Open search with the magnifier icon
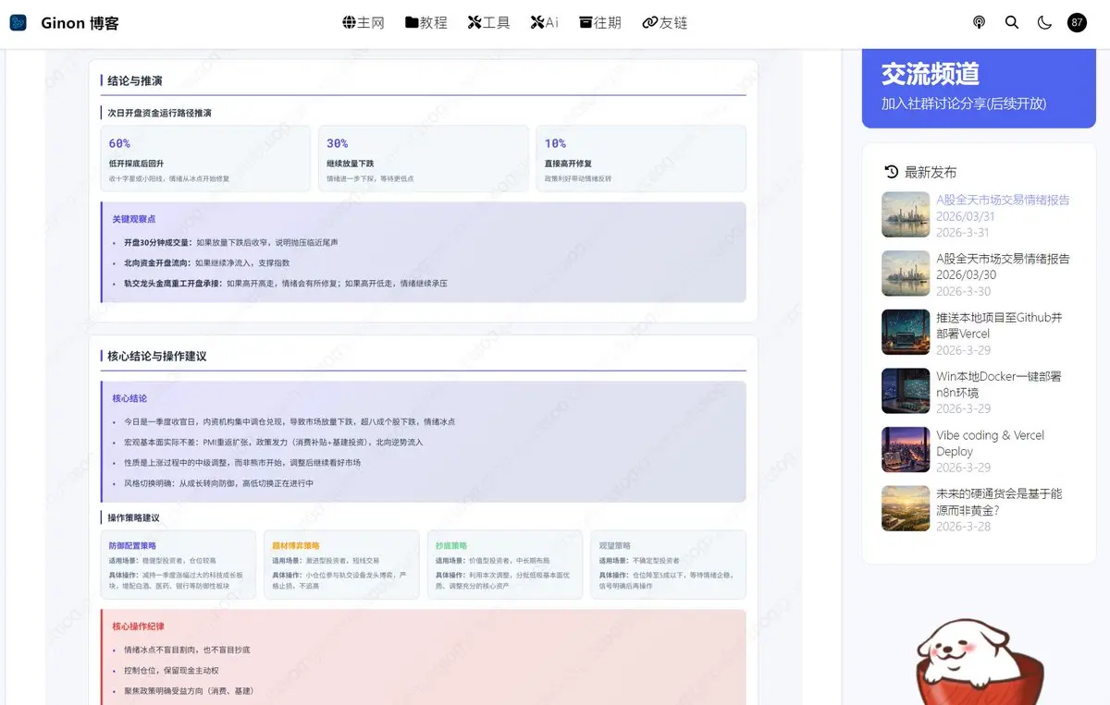 1012,22
